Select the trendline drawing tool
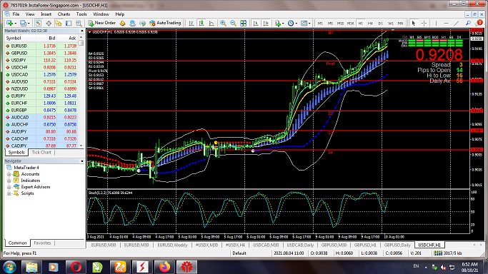Image resolution: width=488 pixels, height=274 pixels. pyautogui.click(x=457, y=23)
